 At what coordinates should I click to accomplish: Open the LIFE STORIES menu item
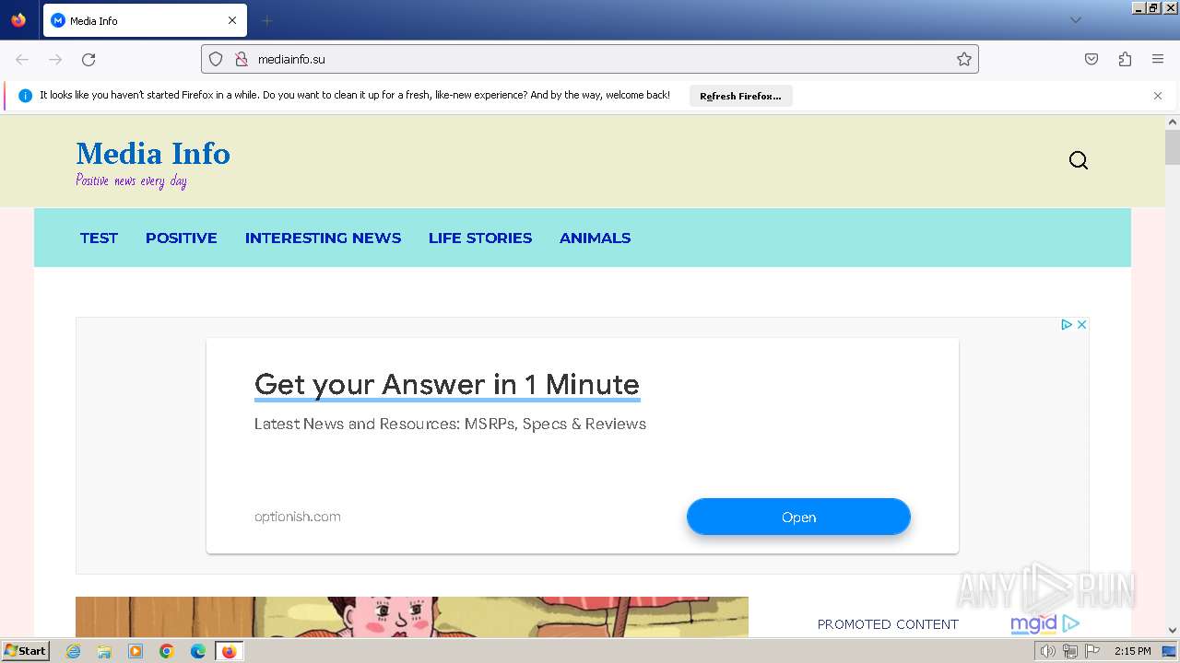pyautogui.click(x=480, y=238)
